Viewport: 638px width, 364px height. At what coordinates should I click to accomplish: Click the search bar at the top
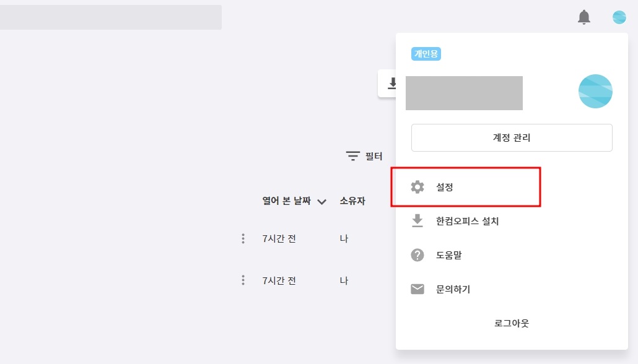click(x=111, y=17)
